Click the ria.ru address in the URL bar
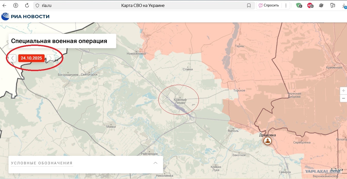This screenshot has width=347, height=179. tap(47, 5)
